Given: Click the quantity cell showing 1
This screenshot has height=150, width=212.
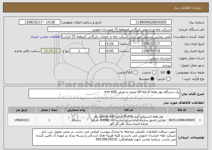Looking at the screenshot, I should [x=49, y=120].
